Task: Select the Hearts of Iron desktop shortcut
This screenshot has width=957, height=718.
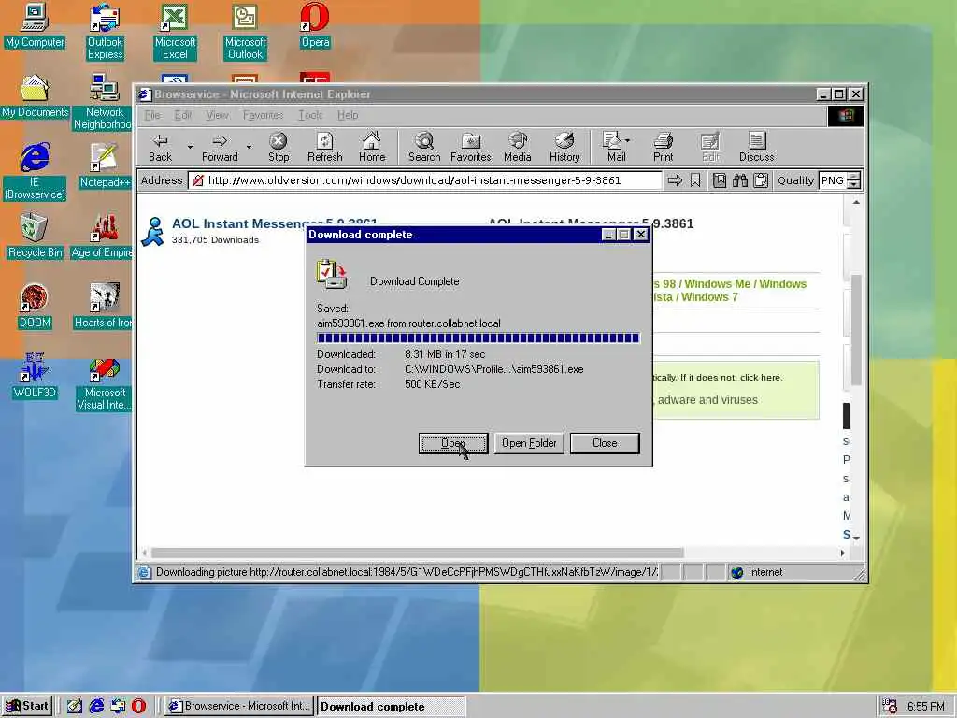Action: [x=103, y=307]
